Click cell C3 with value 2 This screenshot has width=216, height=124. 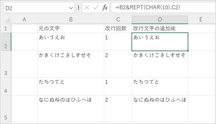click(x=118, y=64)
